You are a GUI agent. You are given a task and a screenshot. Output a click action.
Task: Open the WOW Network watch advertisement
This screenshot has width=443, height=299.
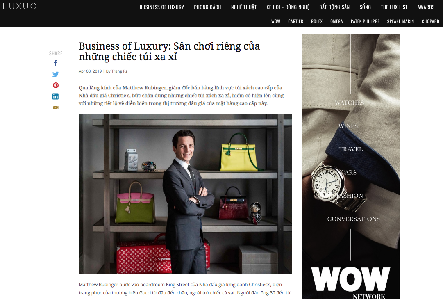coord(351,167)
